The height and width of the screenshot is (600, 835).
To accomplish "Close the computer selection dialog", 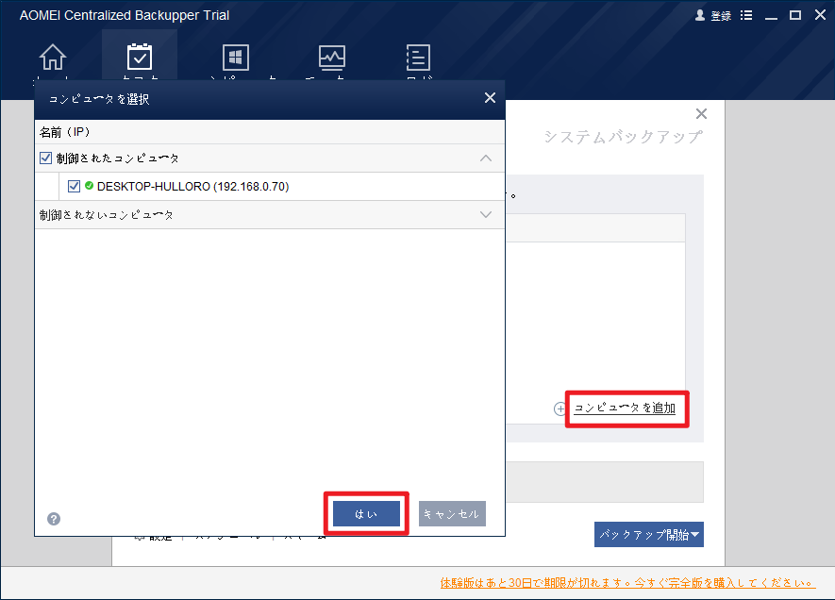I will pos(490,98).
